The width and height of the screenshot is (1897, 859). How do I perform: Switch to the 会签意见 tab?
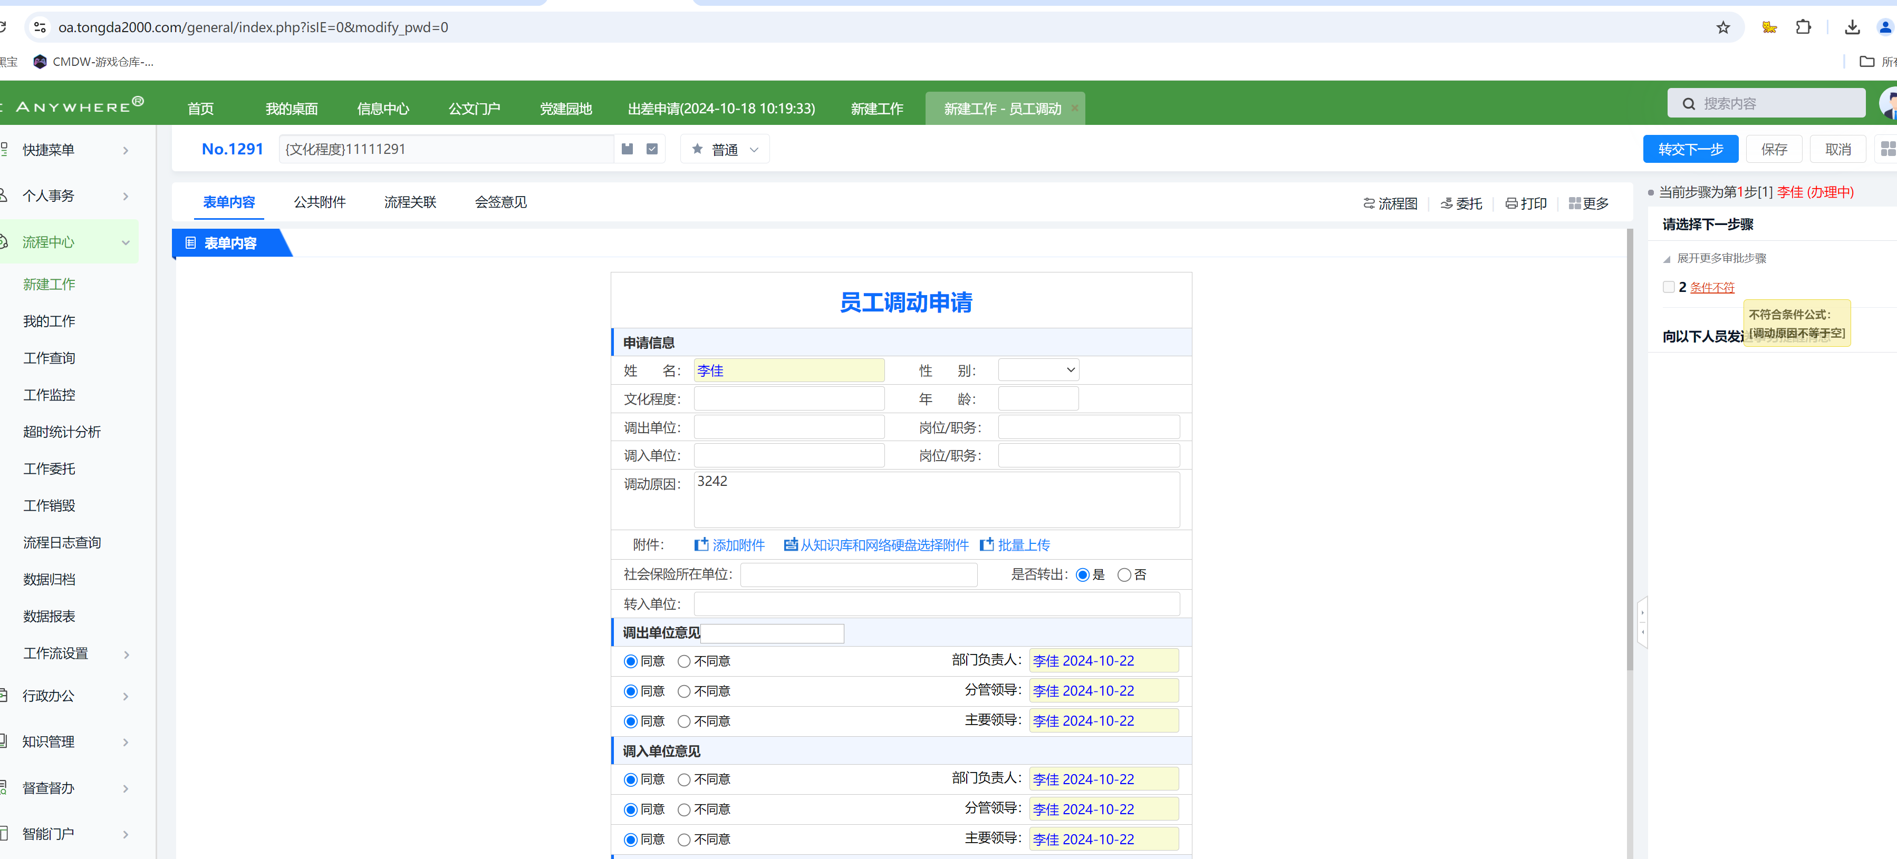pos(501,202)
